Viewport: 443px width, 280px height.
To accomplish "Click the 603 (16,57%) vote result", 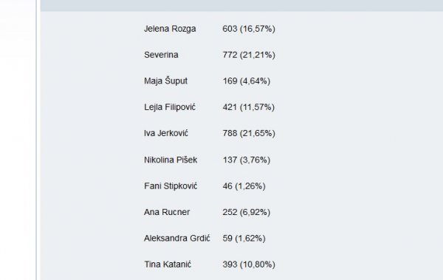I will 249,29.
